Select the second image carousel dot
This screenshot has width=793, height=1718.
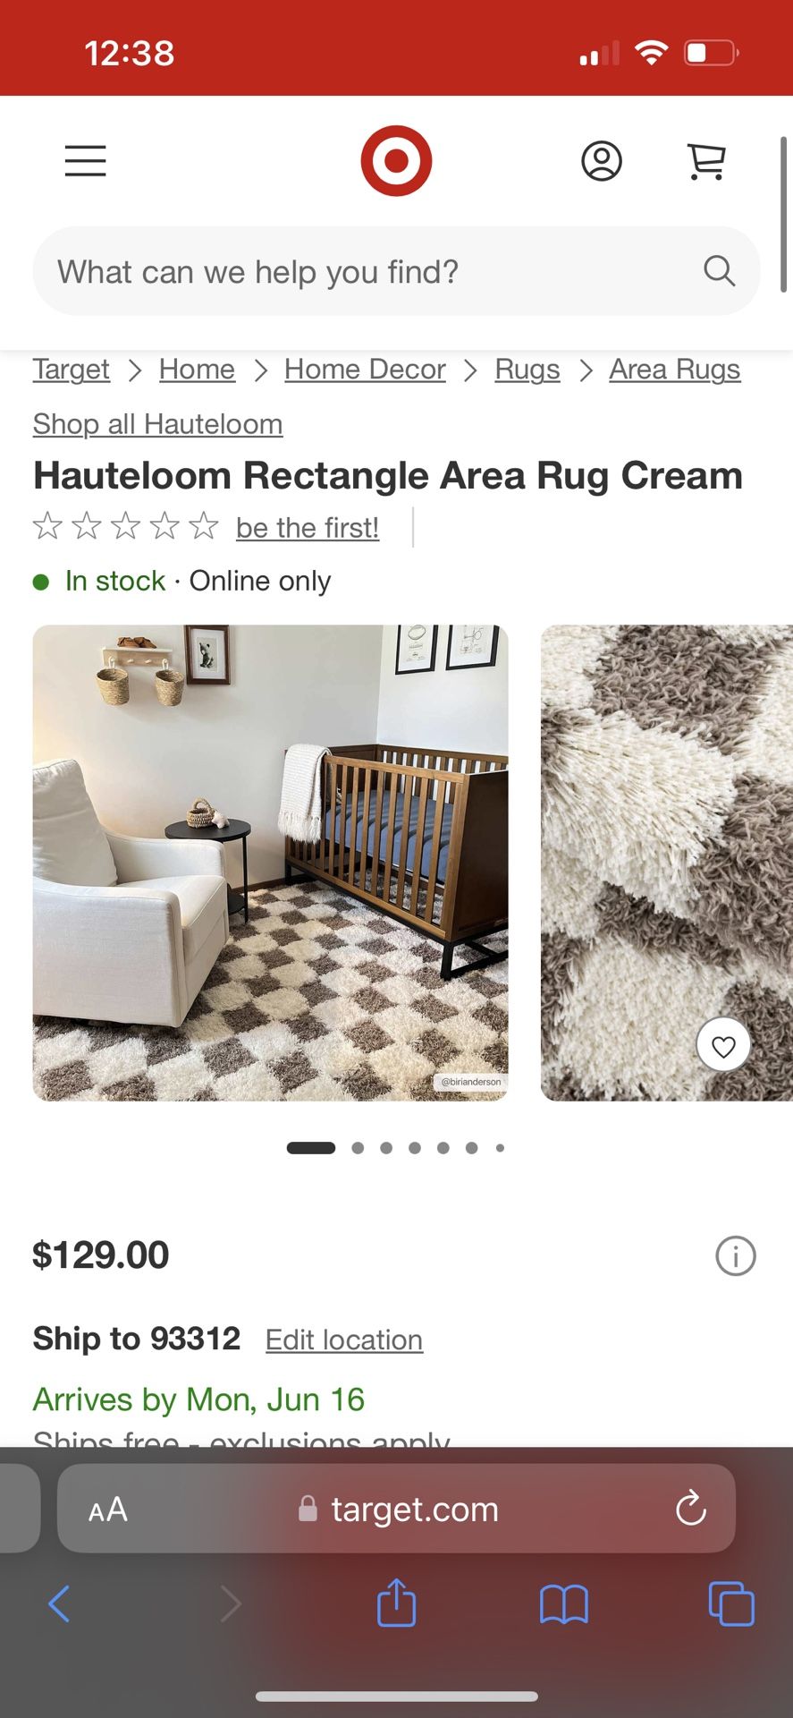click(x=358, y=1148)
